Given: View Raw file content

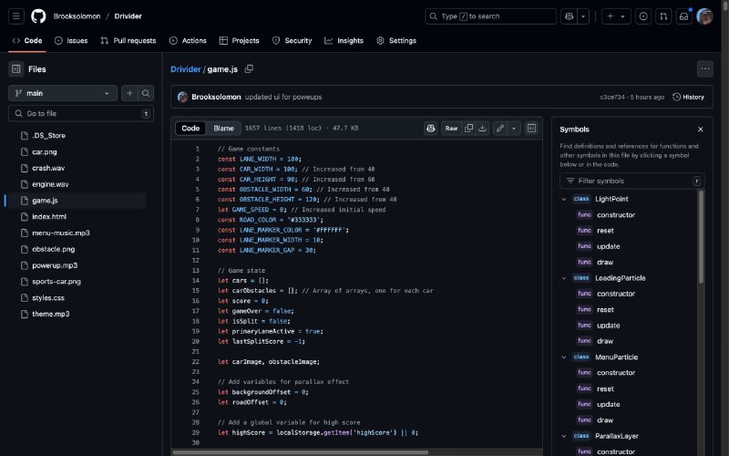Looking at the screenshot, I should [451, 128].
